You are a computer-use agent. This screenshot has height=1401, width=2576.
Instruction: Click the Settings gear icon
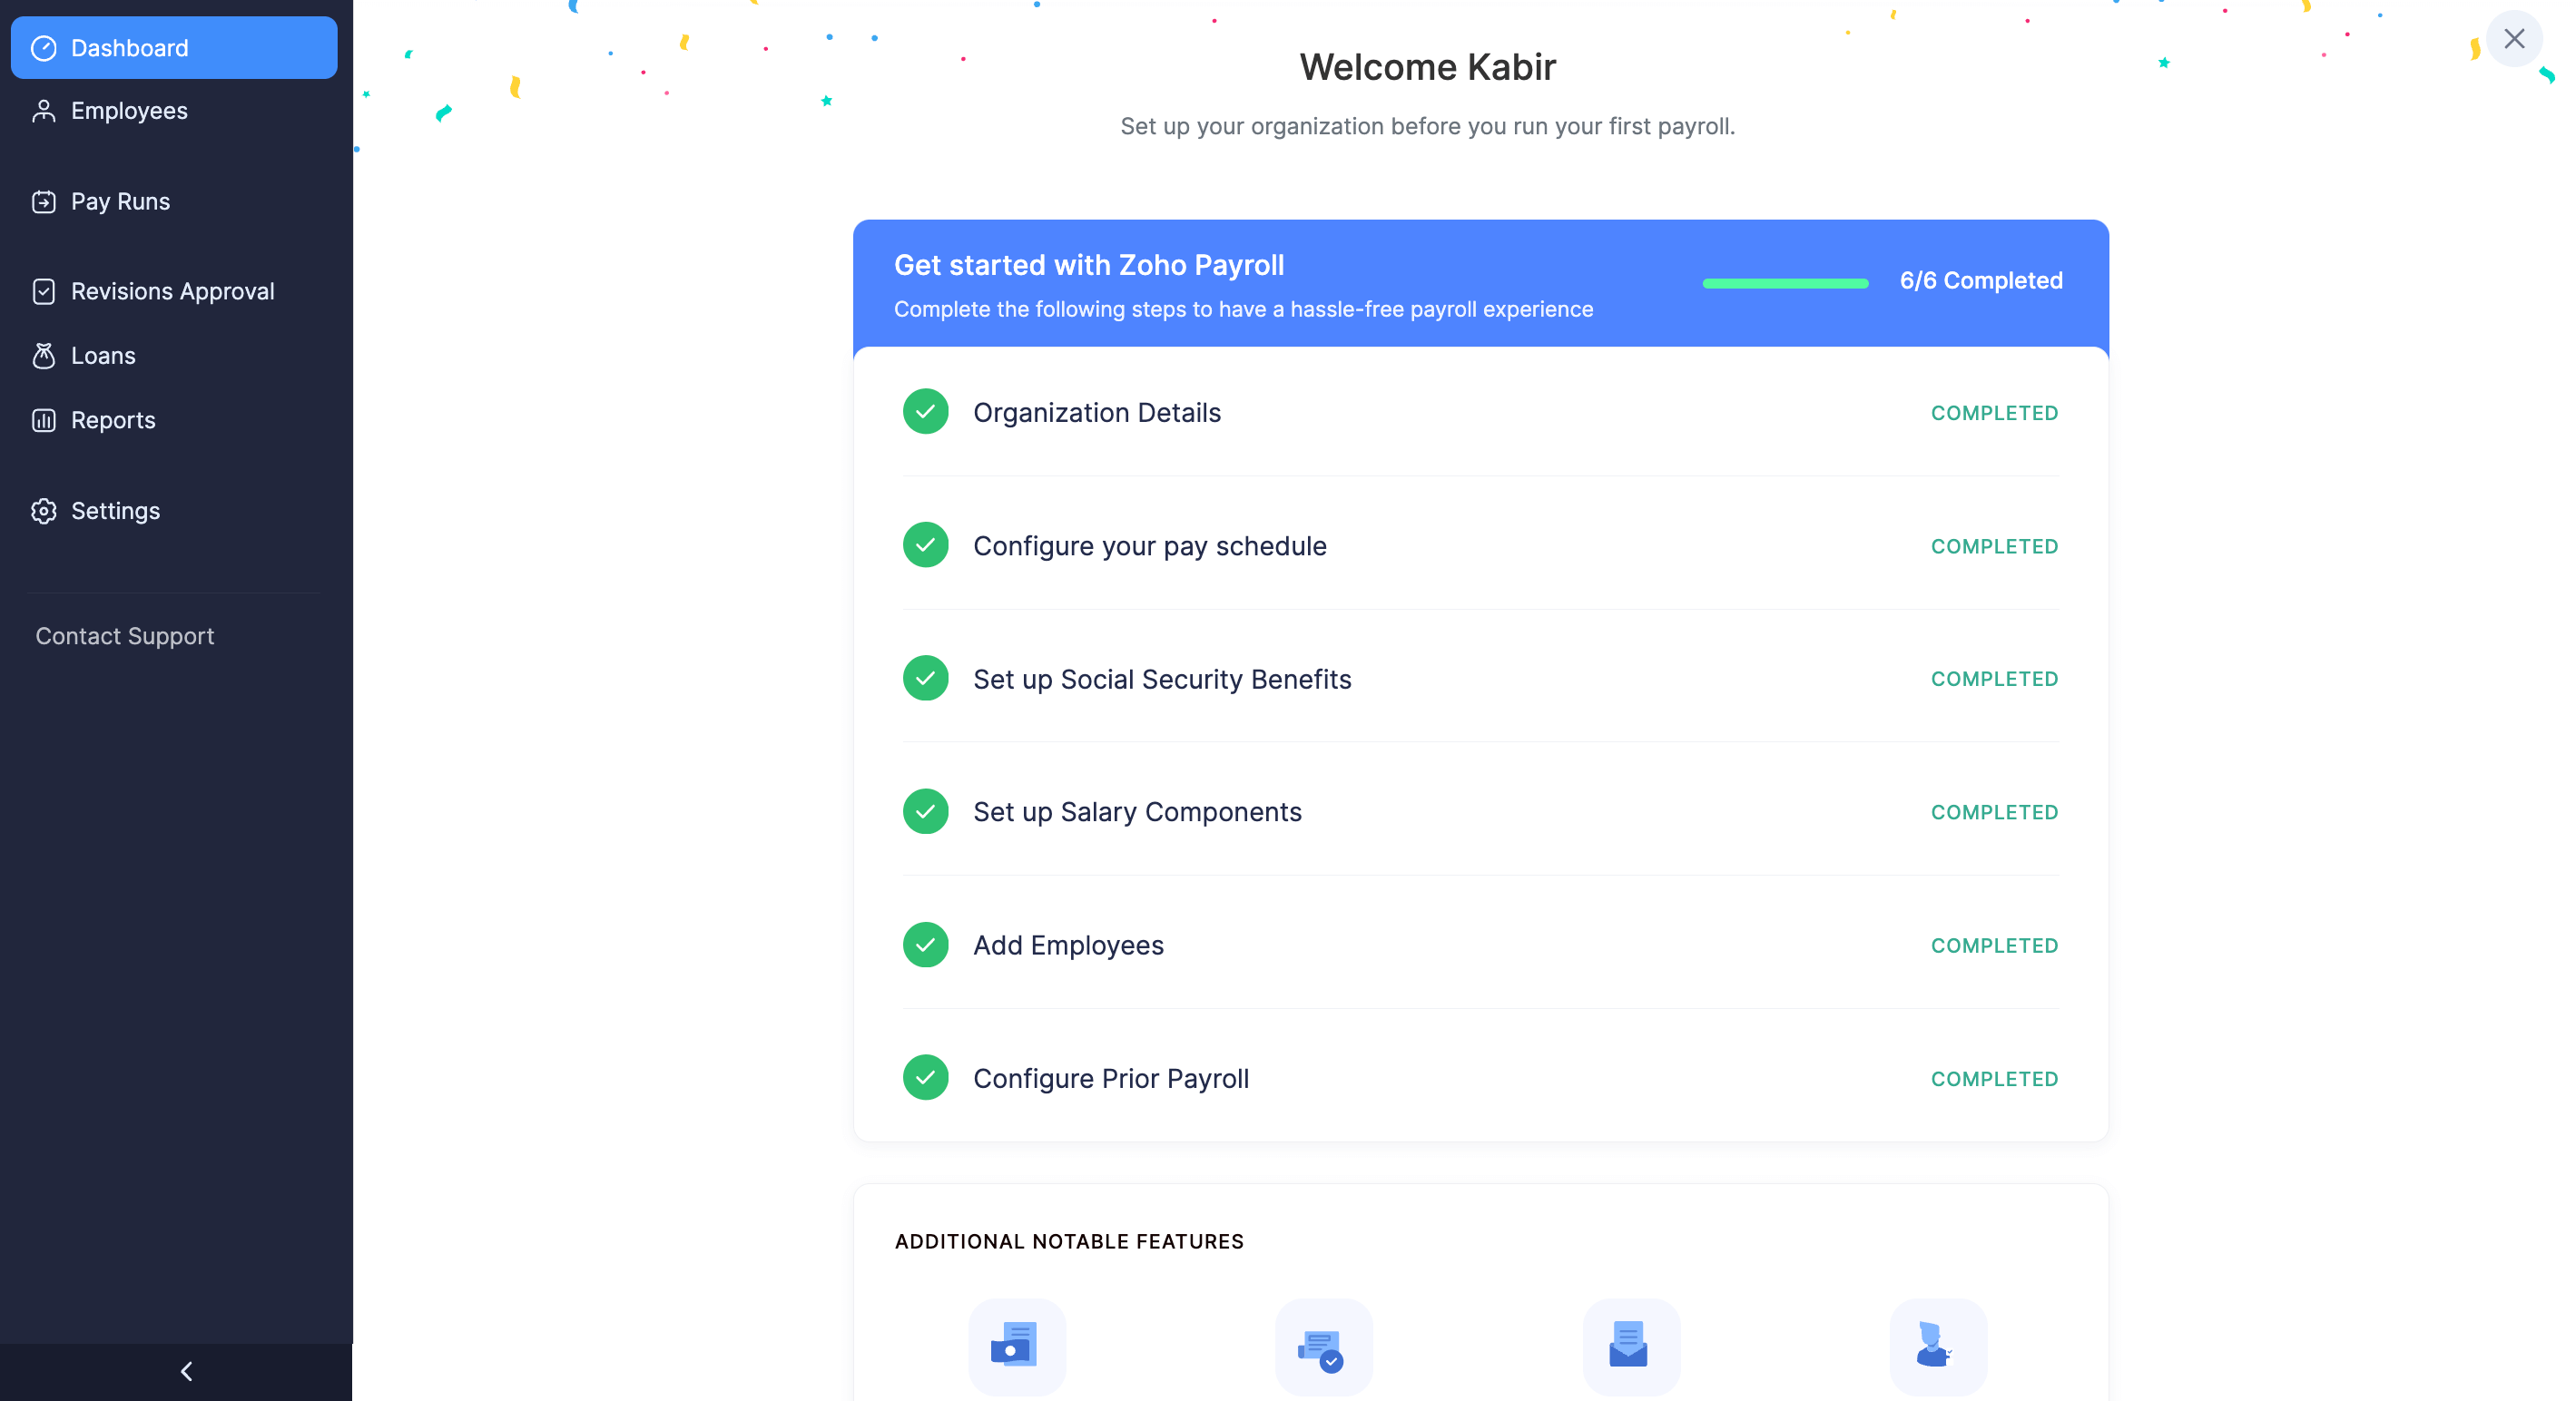[44, 511]
